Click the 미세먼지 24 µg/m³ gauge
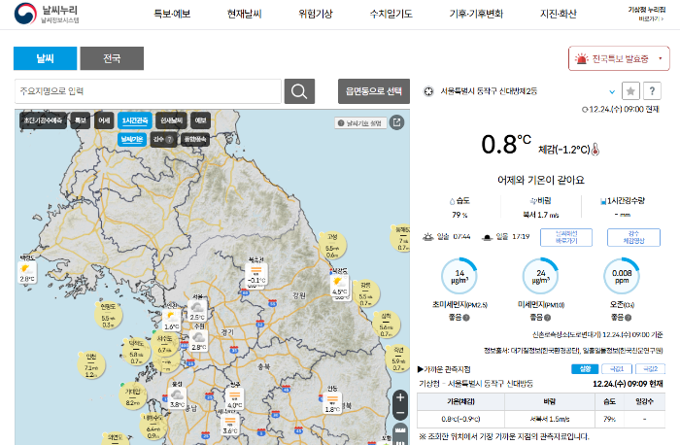 pyautogui.click(x=541, y=276)
